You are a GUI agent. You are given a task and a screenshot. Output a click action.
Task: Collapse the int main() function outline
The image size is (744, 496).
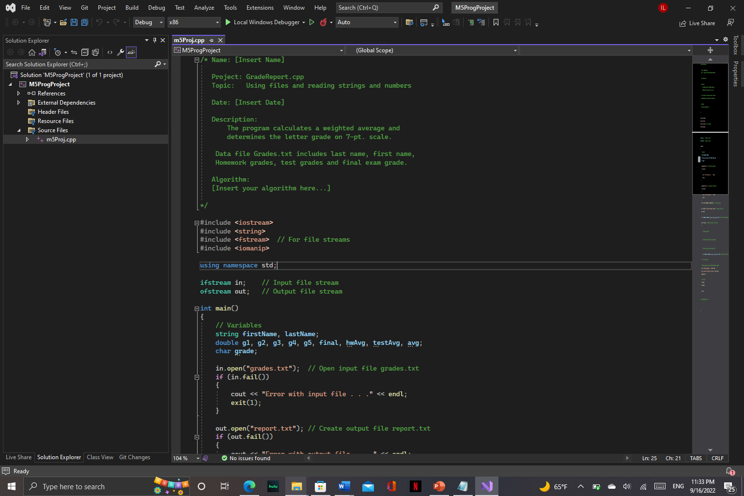point(197,309)
